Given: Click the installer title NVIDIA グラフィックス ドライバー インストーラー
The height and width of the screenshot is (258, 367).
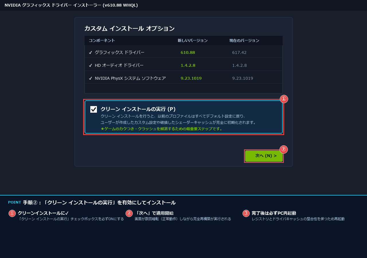Looking at the screenshot, I should [x=71, y=5].
